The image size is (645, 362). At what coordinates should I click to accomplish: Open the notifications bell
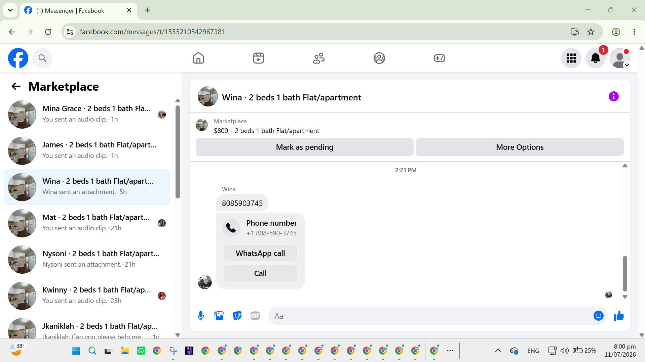click(595, 58)
